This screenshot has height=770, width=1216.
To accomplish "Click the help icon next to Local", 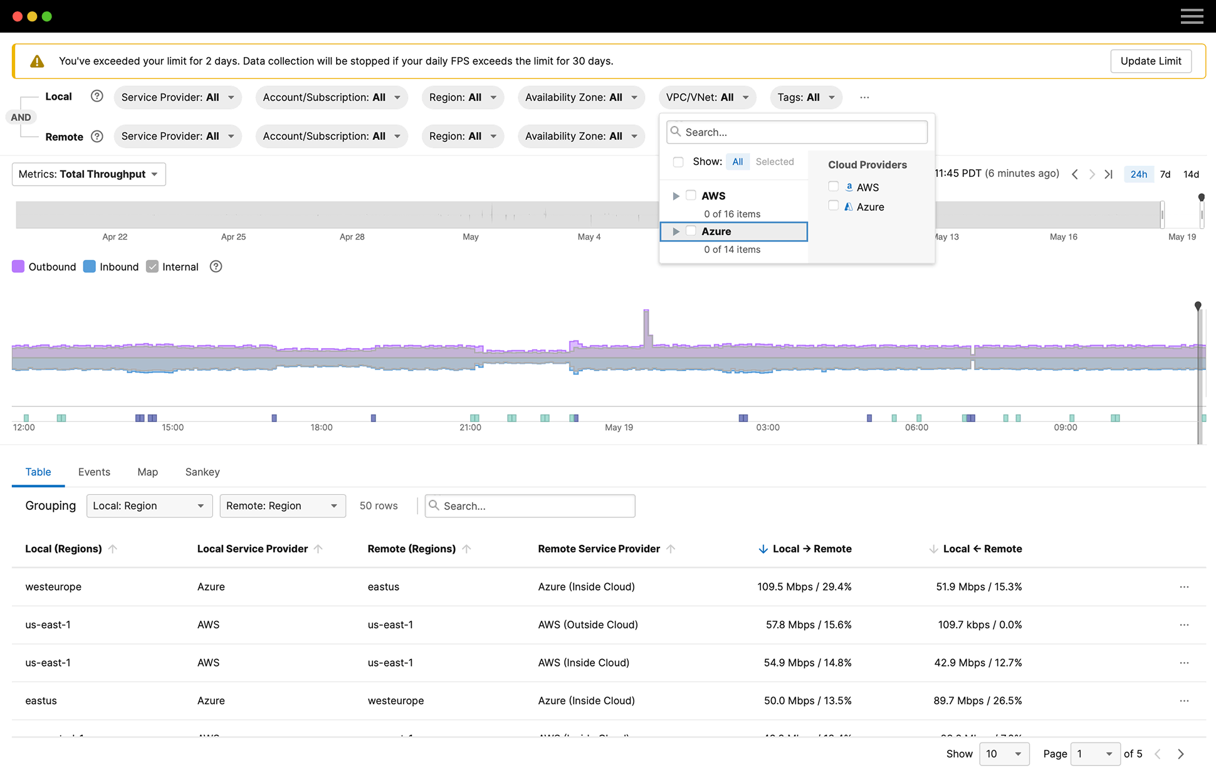I will 97,97.
